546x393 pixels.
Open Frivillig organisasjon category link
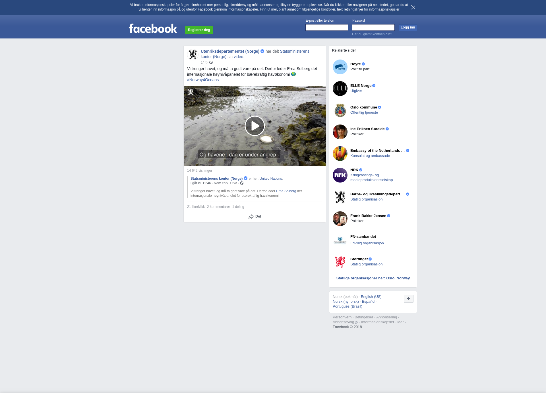tap(367, 243)
